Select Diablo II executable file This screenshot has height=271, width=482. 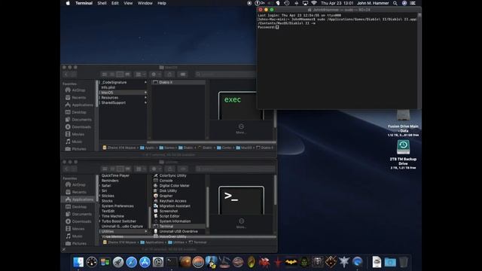pos(178,82)
